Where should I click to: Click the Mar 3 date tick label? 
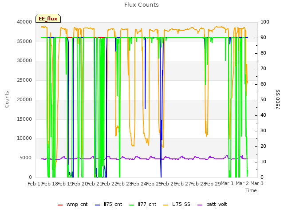tap(257, 183)
